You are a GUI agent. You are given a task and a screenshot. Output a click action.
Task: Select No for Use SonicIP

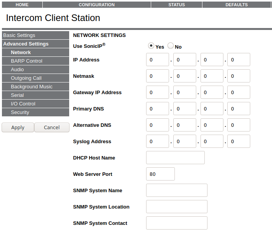[x=171, y=46]
